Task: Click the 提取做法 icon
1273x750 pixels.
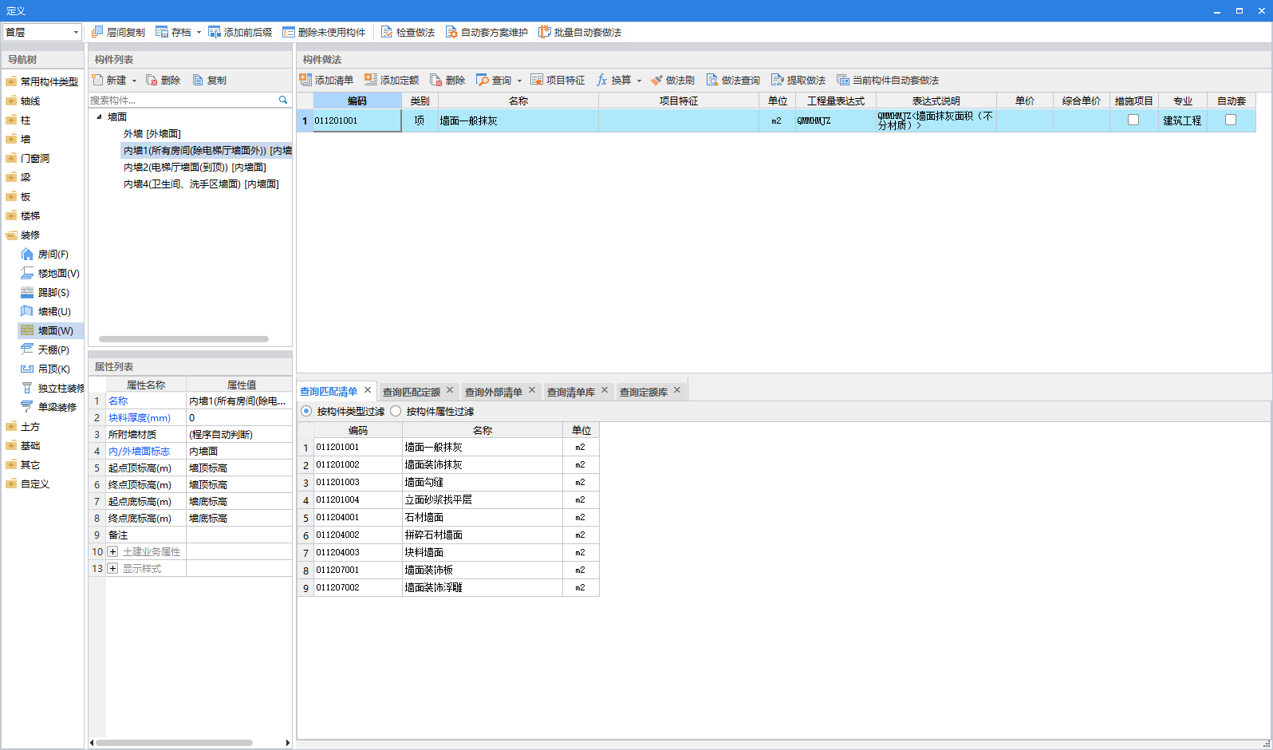Action: point(778,80)
